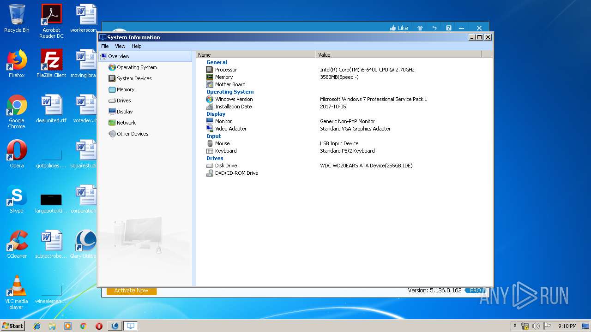
Task: Select Overview in the sidebar
Action: tap(145, 56)
